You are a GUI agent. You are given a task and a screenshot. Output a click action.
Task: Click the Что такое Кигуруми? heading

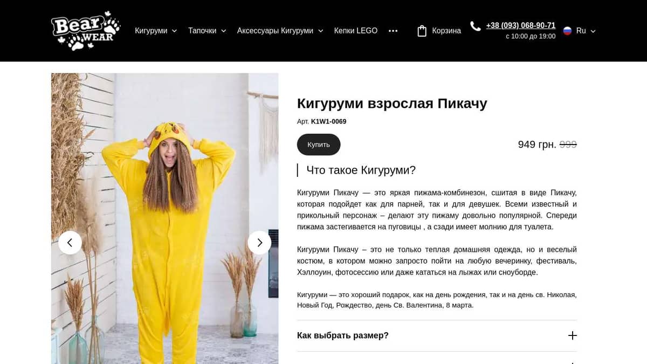coord(361,170)
